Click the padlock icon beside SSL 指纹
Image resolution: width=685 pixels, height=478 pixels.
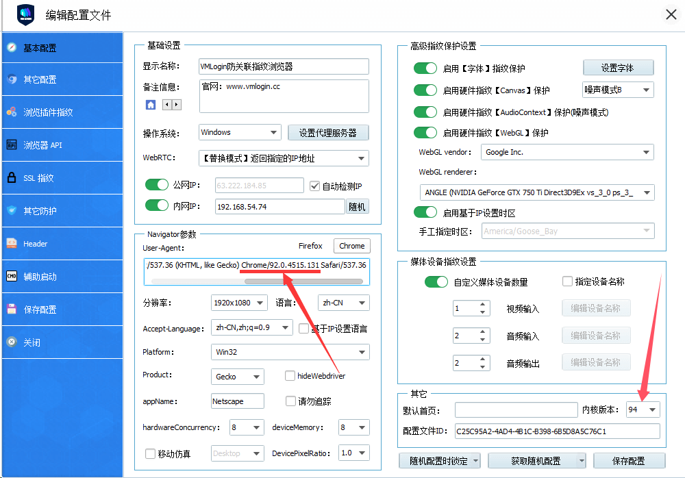click(12, 177)
